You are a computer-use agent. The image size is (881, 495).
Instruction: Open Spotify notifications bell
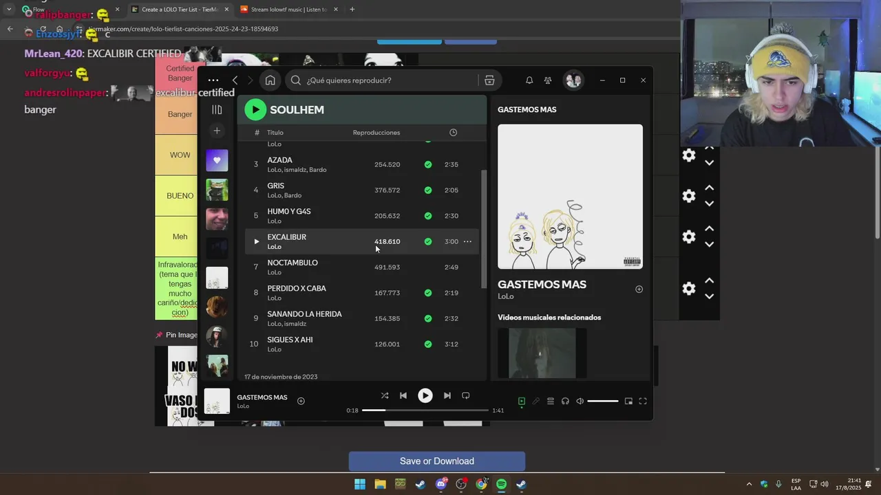(x=529, y=80)
